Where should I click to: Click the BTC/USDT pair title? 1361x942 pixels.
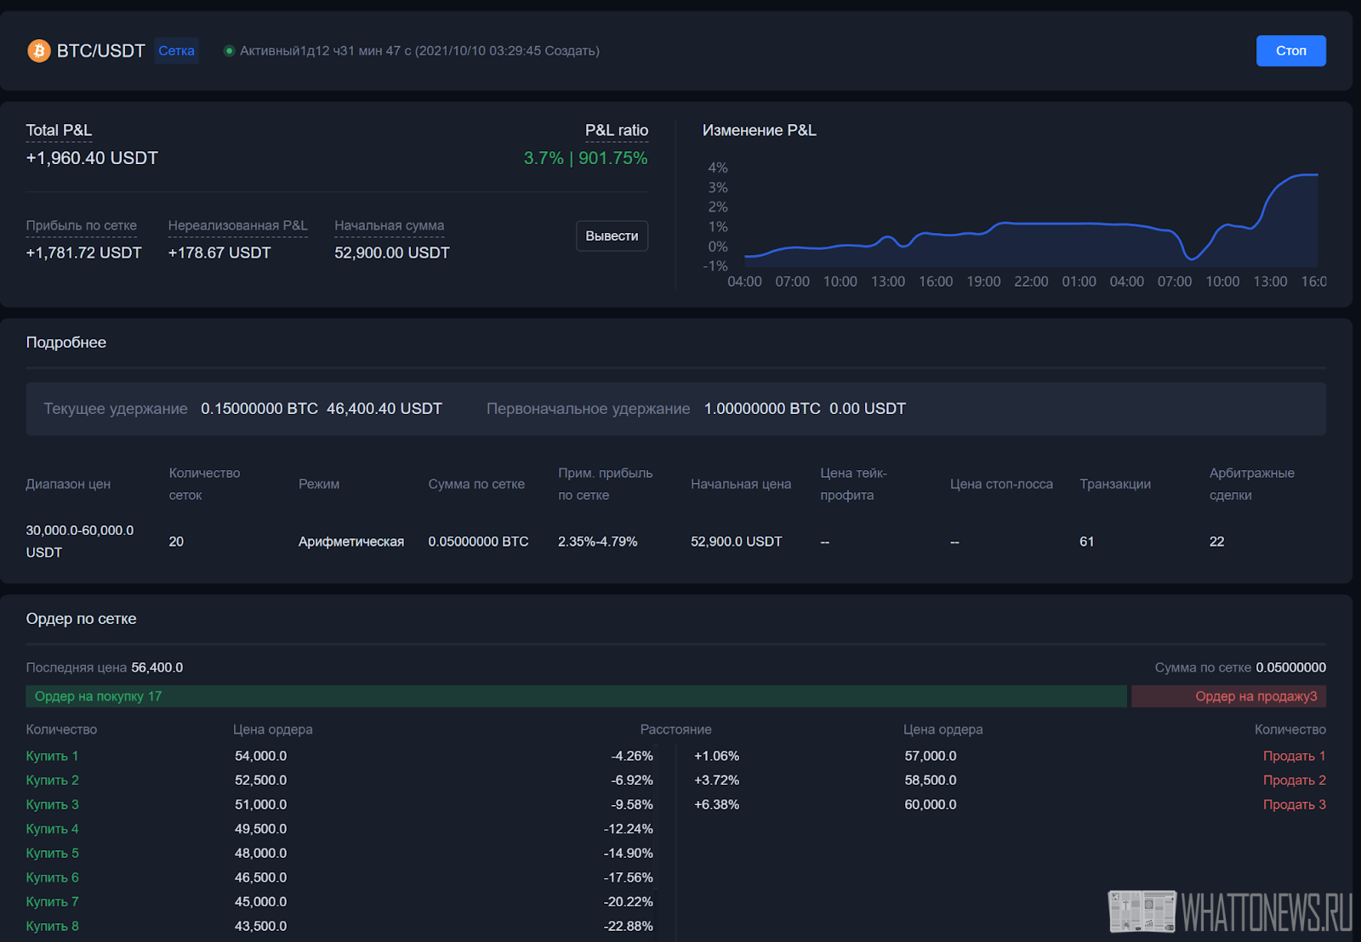click(x=100, y=51)
